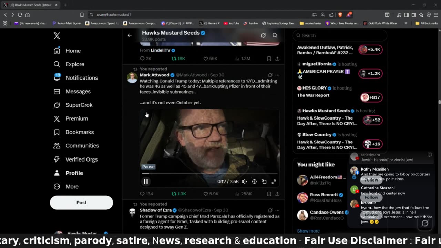Click the page vertical scrollbar
This screenshot has width=441, height=248.
click(x=439, y=102)
